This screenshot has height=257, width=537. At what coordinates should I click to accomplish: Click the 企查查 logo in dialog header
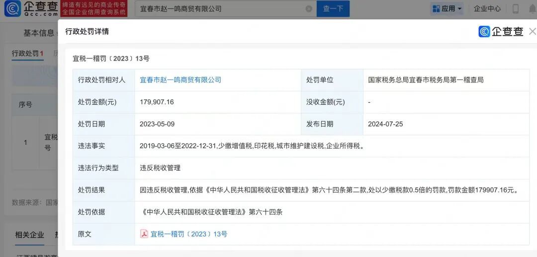coord(501,31)
